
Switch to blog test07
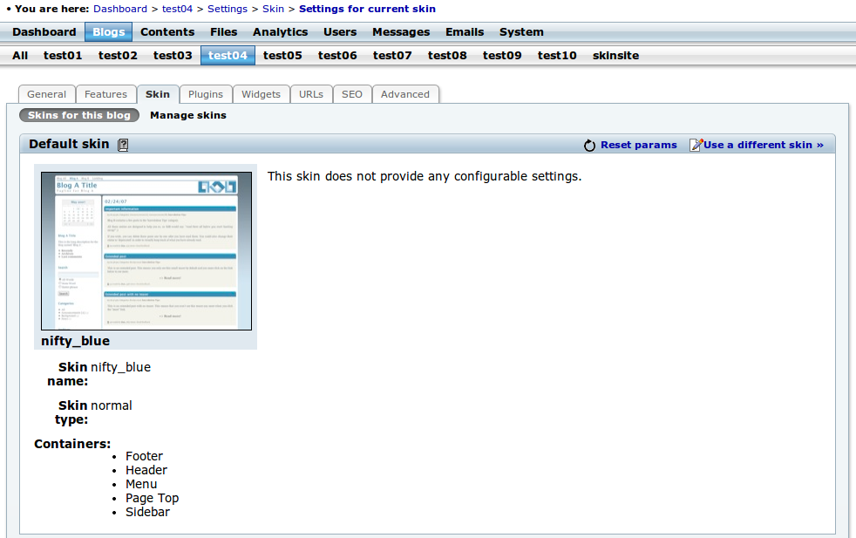[392, 56]
